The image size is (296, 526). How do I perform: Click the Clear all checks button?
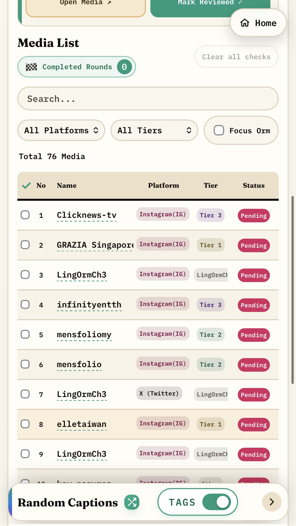pos(236,57)
